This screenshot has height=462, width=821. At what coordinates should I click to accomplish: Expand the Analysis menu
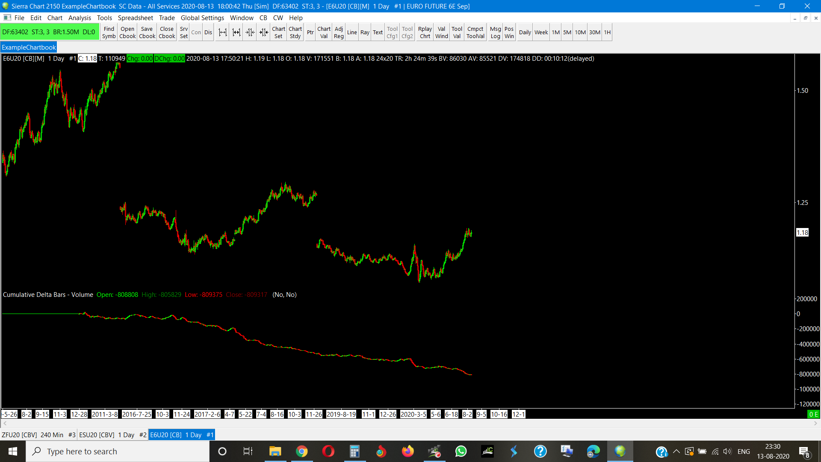point(80,18)
